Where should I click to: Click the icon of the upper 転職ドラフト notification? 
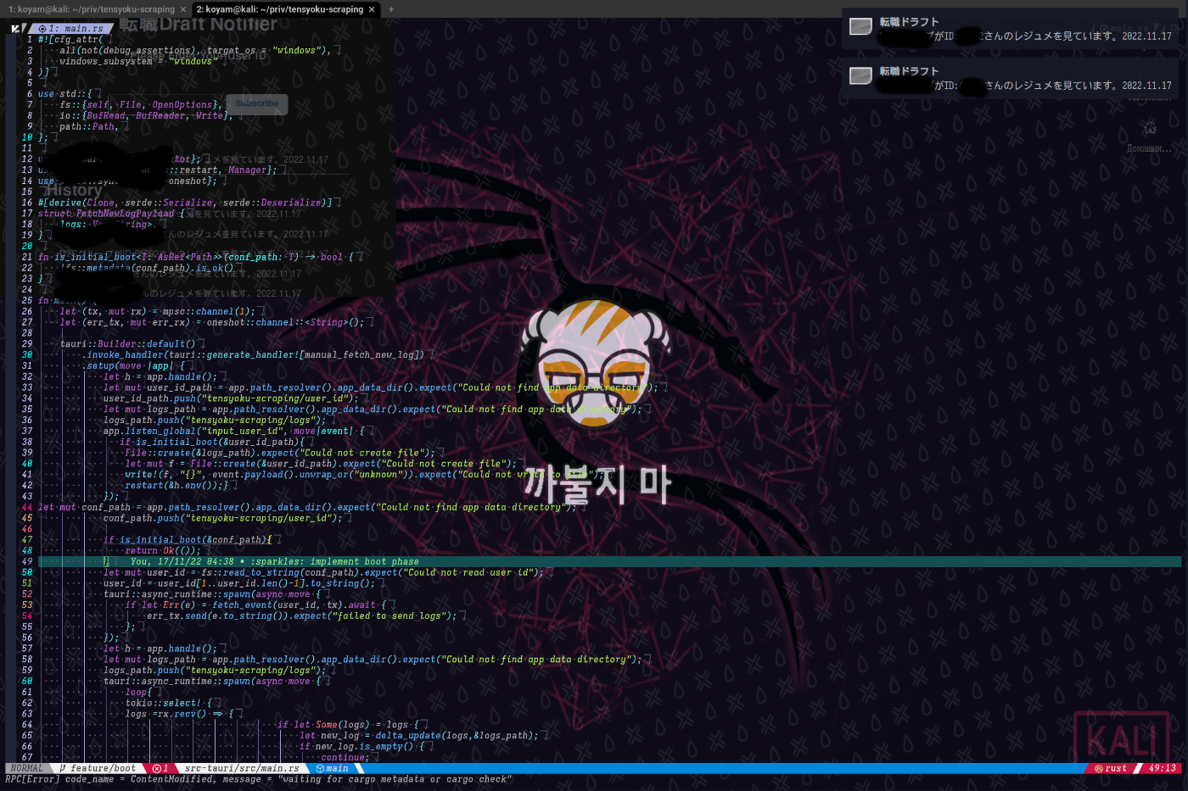tap(861, 27)
